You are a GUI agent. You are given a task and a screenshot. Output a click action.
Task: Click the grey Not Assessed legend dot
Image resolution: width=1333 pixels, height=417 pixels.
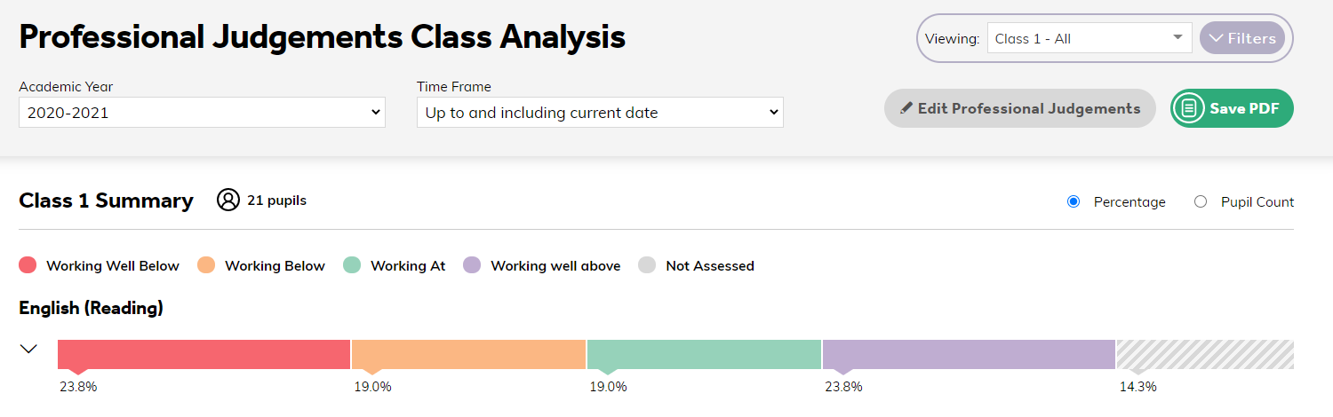pyautogui.click(x=647, y=265)
